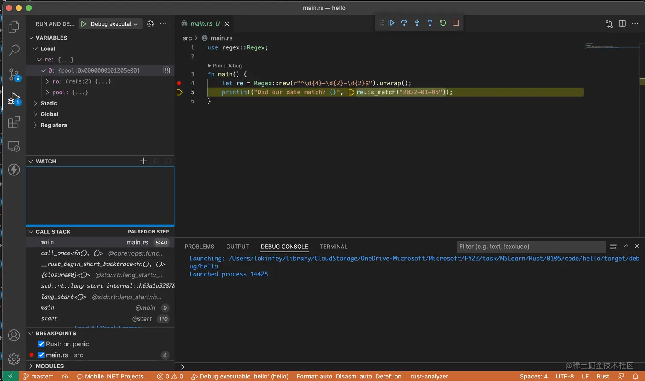The width and height of the screenshot is (645, 381).
Task: Open Source Control view in activity bar
Action: tap(14, 74)
